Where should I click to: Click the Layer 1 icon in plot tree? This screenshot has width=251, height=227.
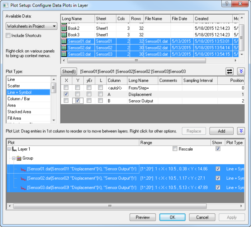pos(14,149)
